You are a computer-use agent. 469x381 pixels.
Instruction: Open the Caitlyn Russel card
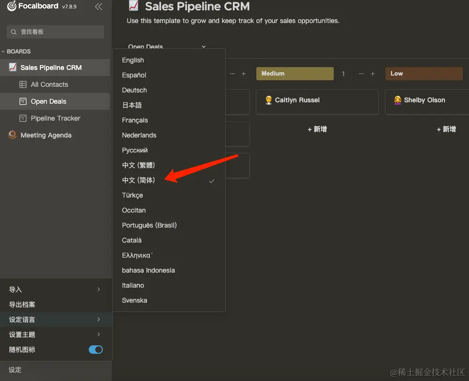[317, 102]
